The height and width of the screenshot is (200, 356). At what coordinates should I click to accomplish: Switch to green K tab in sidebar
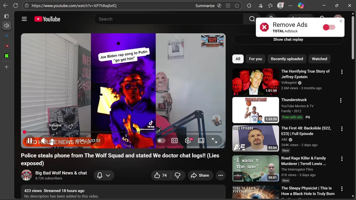(x=7, y=56)
